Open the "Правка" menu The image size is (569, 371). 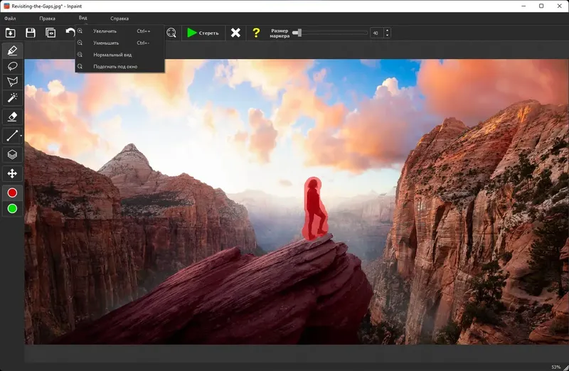click(x=47, y=18)
